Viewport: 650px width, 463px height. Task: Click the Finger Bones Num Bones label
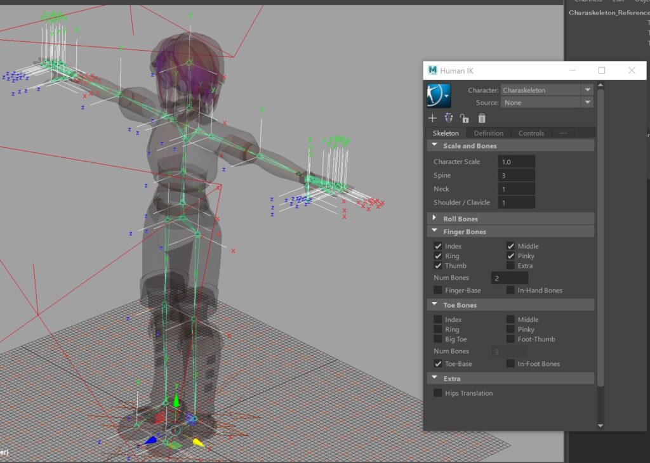pyautogui.click(x=451, y=278)
